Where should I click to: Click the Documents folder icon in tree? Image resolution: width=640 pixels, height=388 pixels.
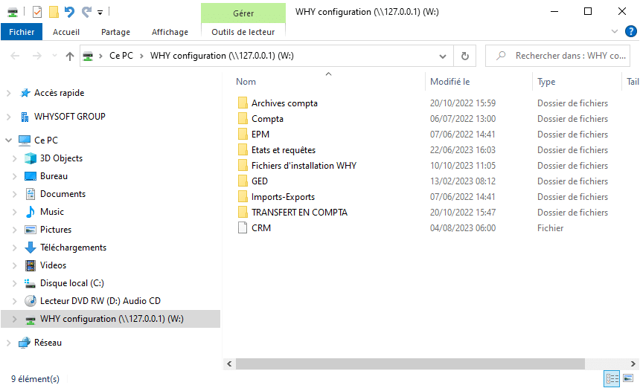click(31, 194)
